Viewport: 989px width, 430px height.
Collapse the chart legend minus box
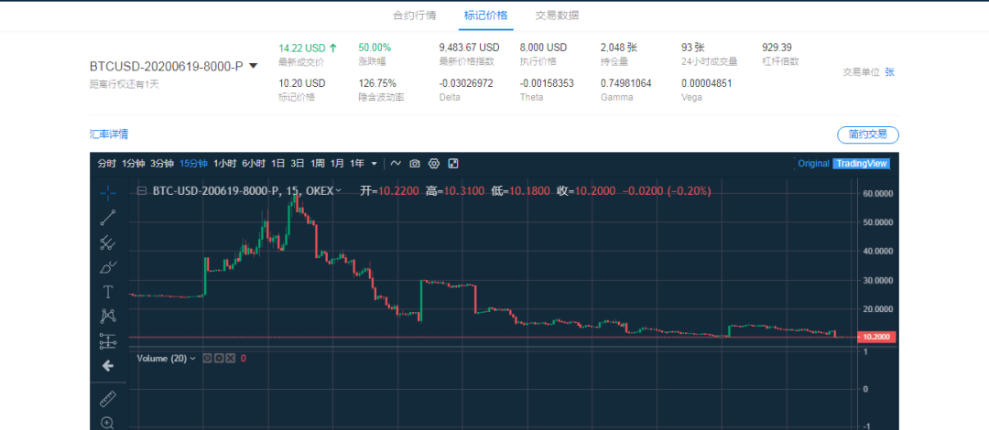(x=141, y=190)
